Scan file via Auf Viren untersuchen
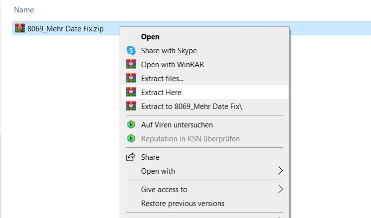 coord(177,124)
